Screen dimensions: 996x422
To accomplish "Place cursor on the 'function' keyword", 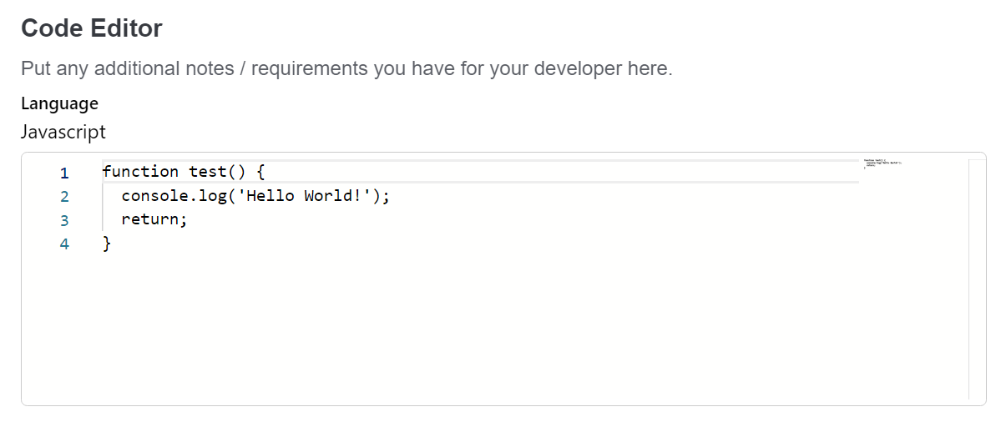I will point(140,172).
